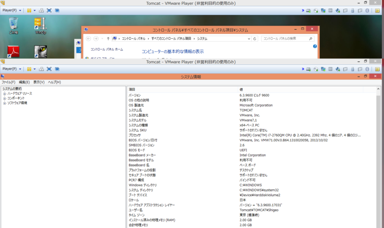
Task: Click Bluetooth icon above システム情報 window
Action: click(x=367, y=69)
